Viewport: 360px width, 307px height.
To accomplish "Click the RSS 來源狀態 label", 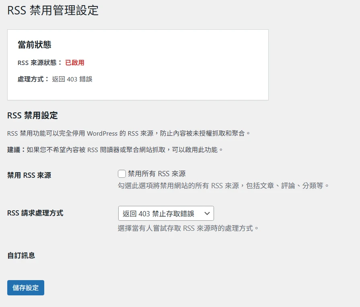I will [x=40, y=63].
